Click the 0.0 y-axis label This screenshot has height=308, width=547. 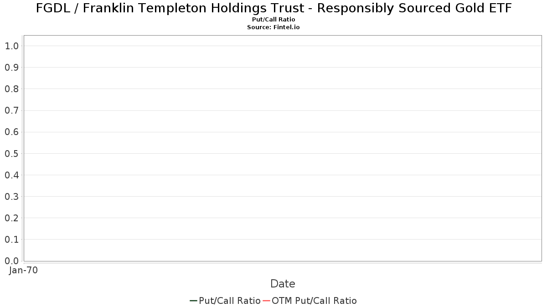[11, 261]
